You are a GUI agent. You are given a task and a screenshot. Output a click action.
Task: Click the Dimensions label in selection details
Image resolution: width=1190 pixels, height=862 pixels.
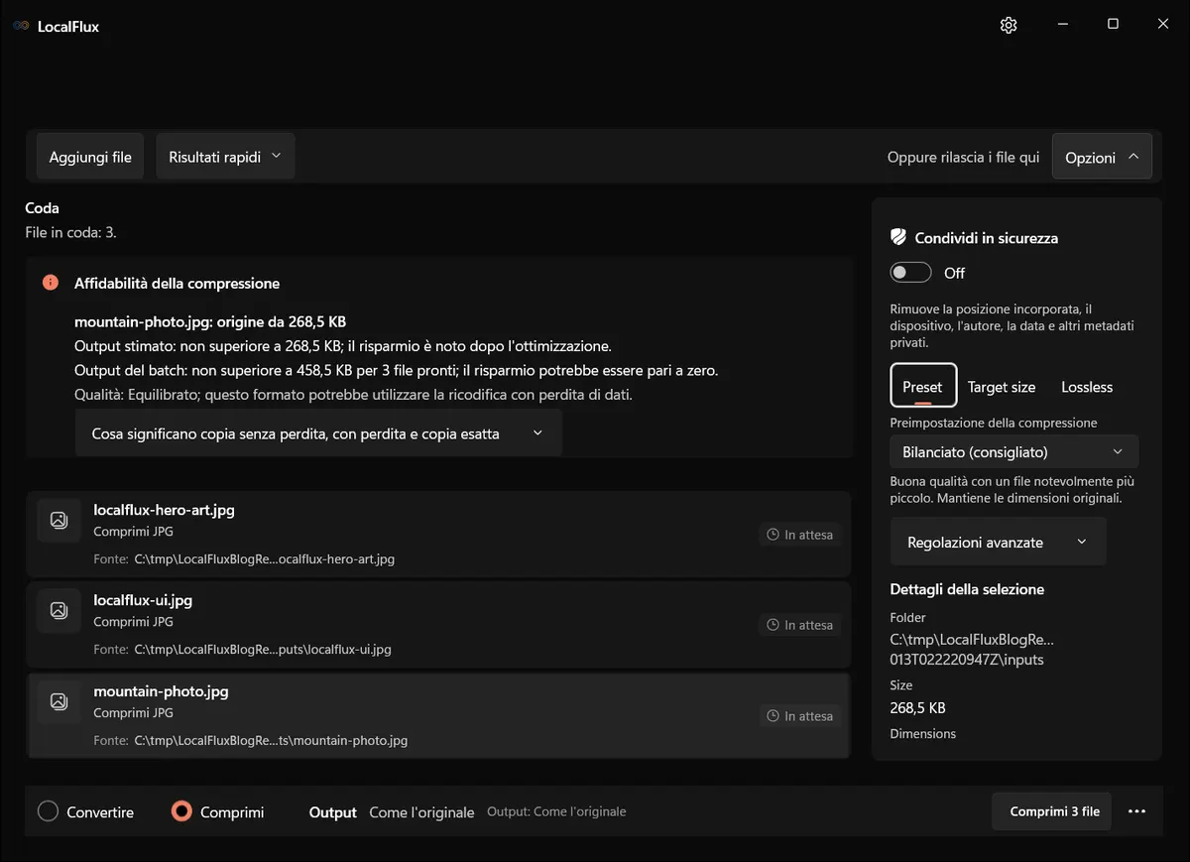coord(923,734)
